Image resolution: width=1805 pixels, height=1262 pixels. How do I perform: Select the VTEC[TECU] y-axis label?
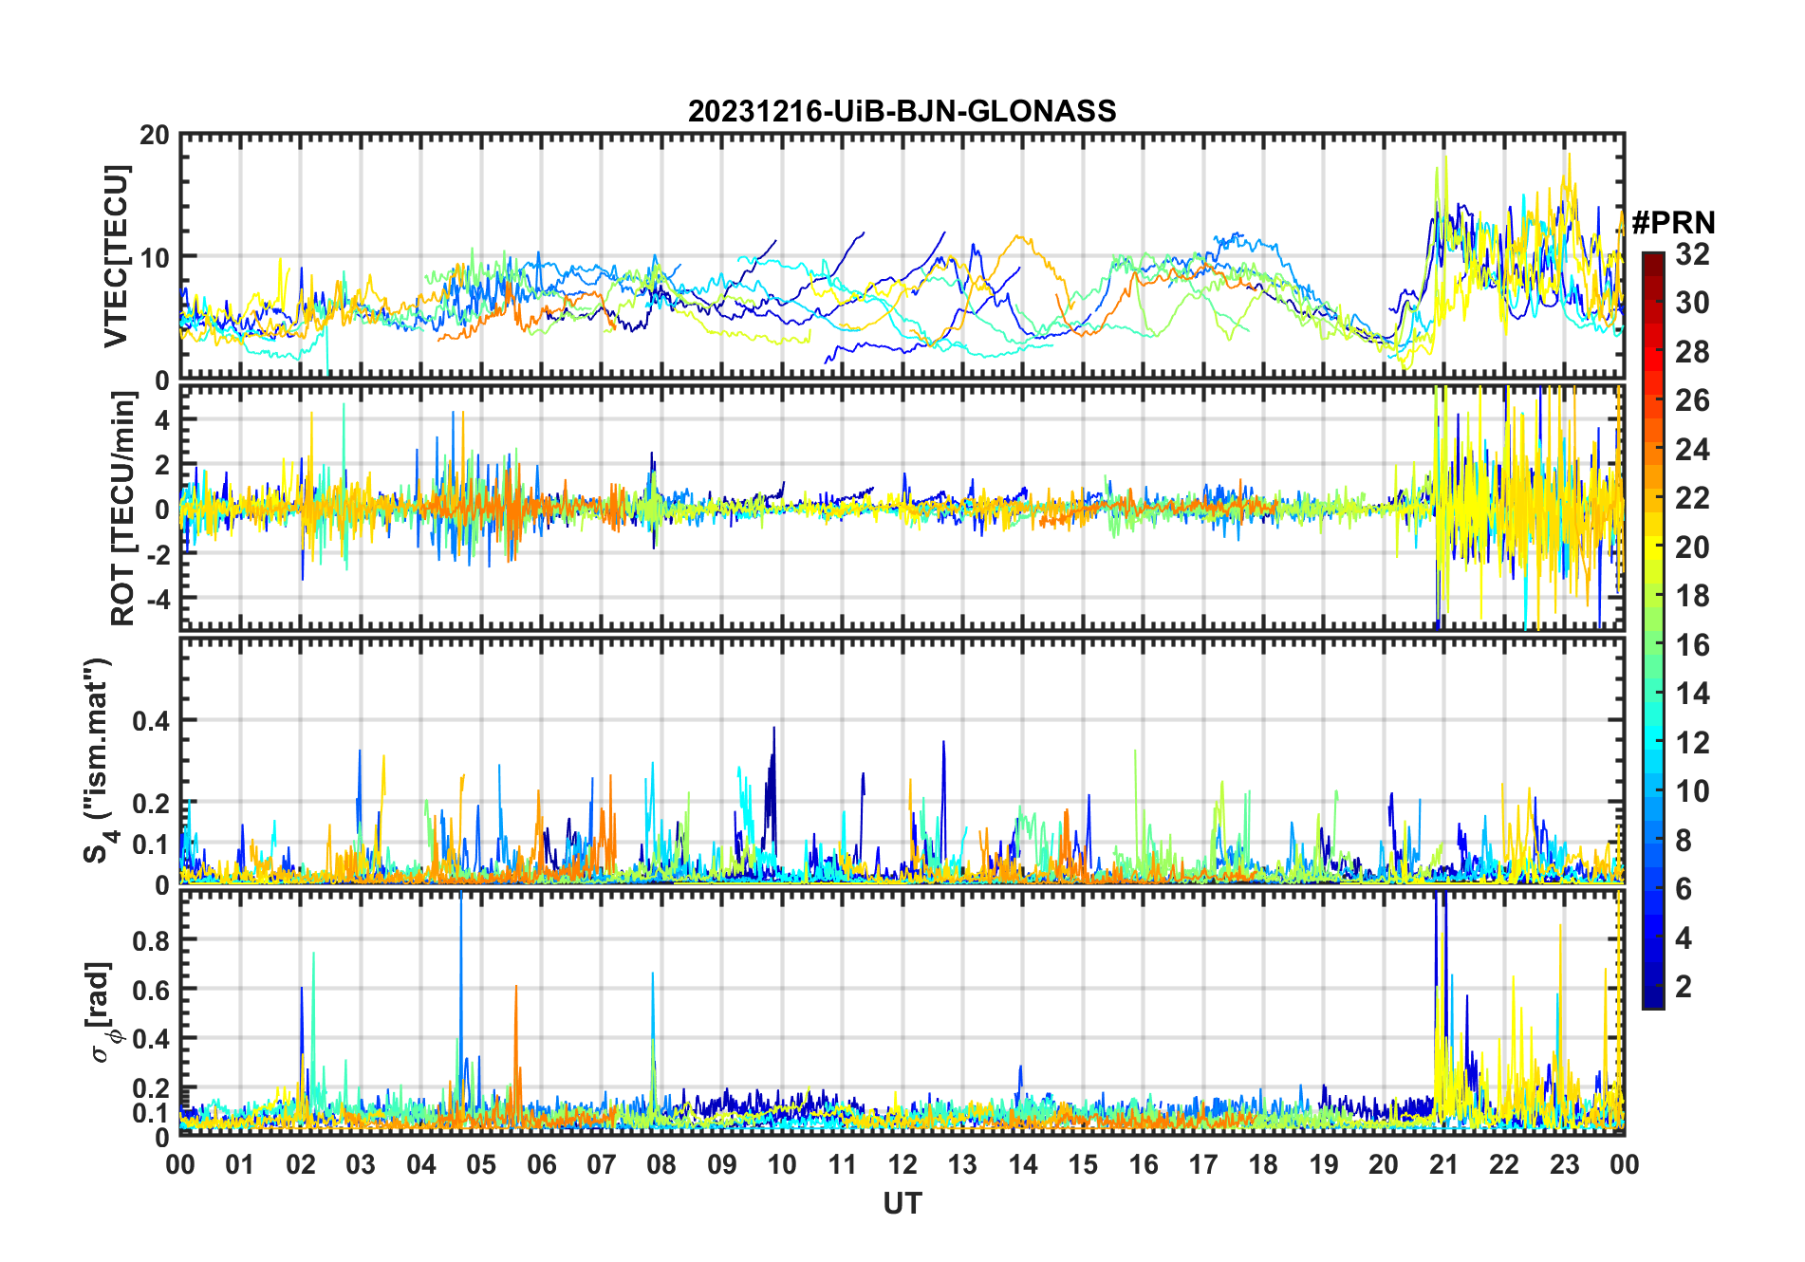click(x=115, y=256)
